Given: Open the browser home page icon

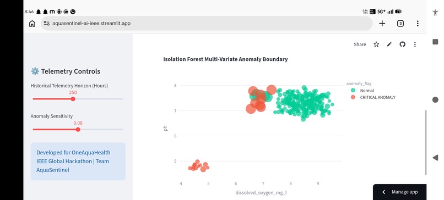Looking at the screenshot, I should tap(33, 24).
